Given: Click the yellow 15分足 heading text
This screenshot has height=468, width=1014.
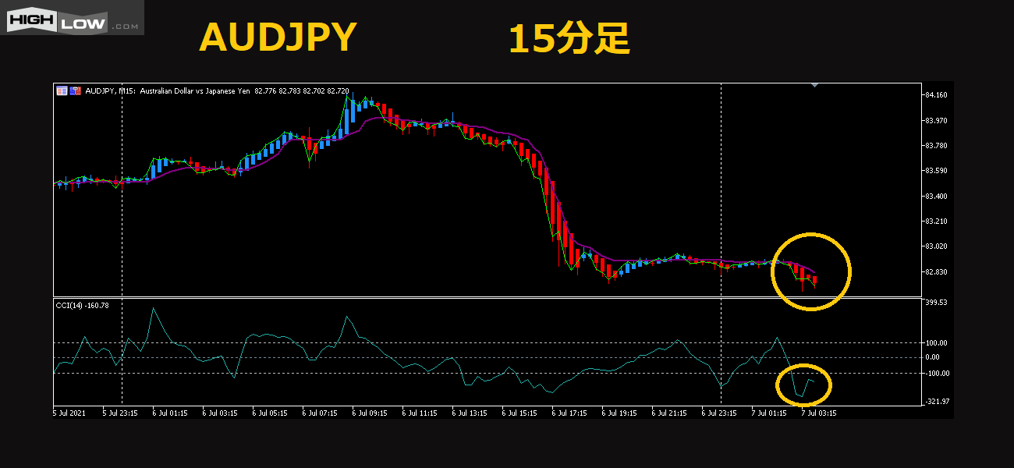Looking at the screenshot, I should click(569, 38).
